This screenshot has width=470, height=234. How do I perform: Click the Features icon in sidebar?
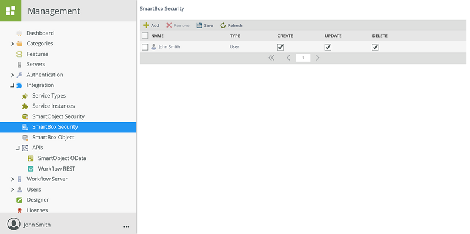tap(19, 54)
